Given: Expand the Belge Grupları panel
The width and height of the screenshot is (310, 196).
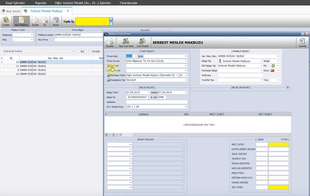Looking at the screenshot, I should coord(288,88).
